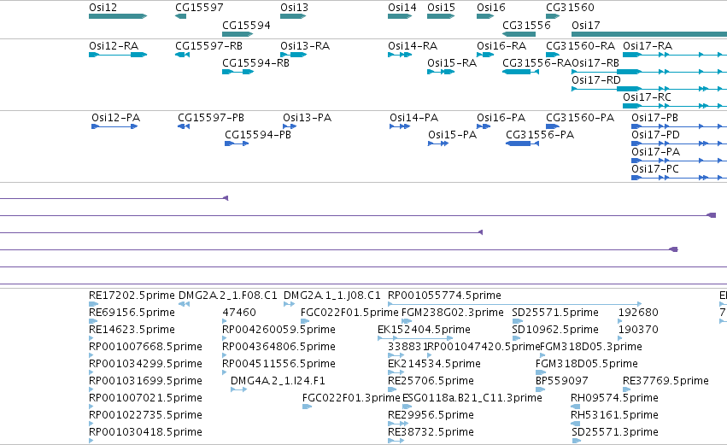This screenshot has height=445, width=727.
Task: Click EST label RE17202.5prime
Action: (132, 296)
